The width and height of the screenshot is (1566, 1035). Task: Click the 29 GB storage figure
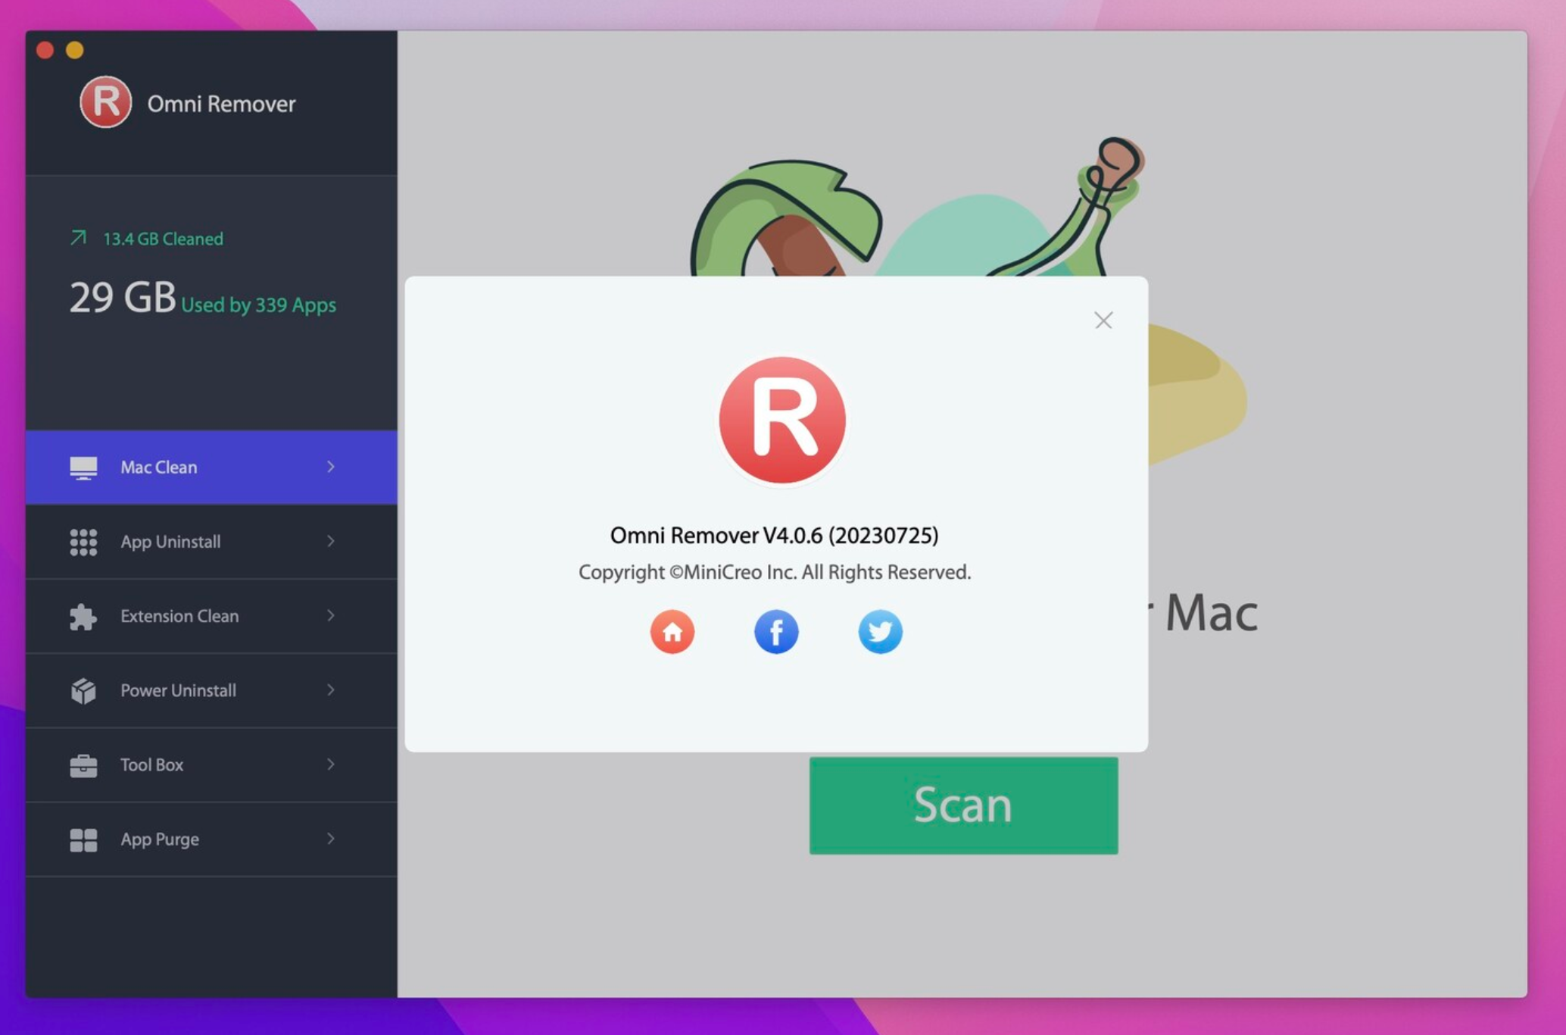point(123,297)
